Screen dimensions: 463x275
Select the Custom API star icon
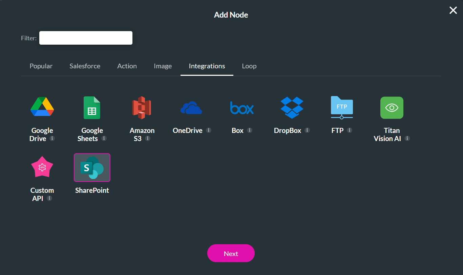[42, 167]
